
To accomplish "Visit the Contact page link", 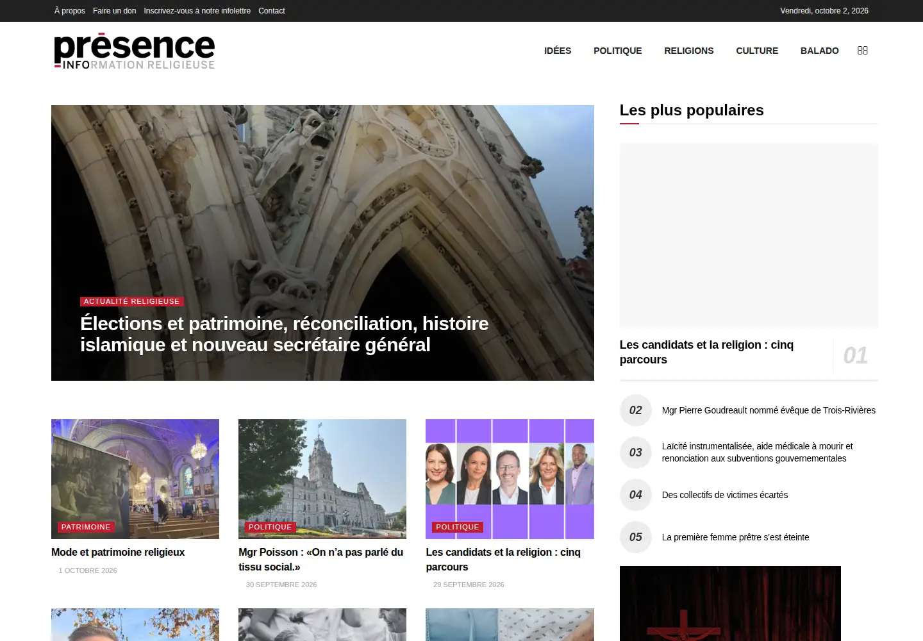I will tap(272, 11).
